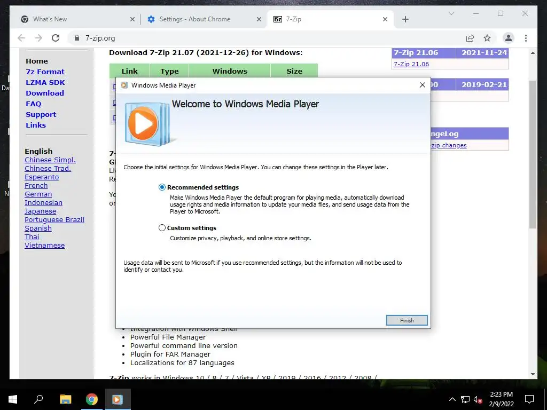547x410 pixels.
Task: Share this page using share icon
Action: point(470,38)
